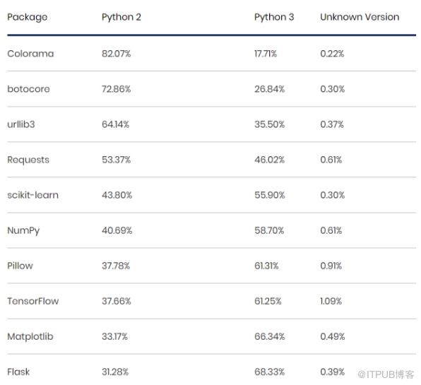Click Colorama's 82.07% Python 2 value
This screenshot has width=421, height=385.
117,54
